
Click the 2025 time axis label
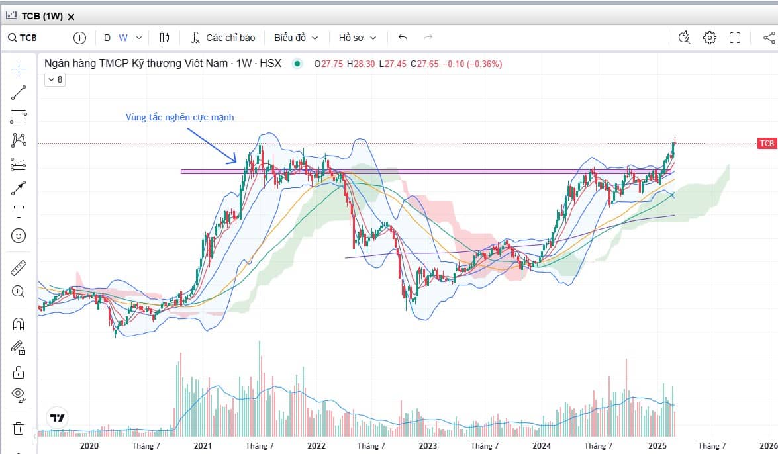coord(657,445)
